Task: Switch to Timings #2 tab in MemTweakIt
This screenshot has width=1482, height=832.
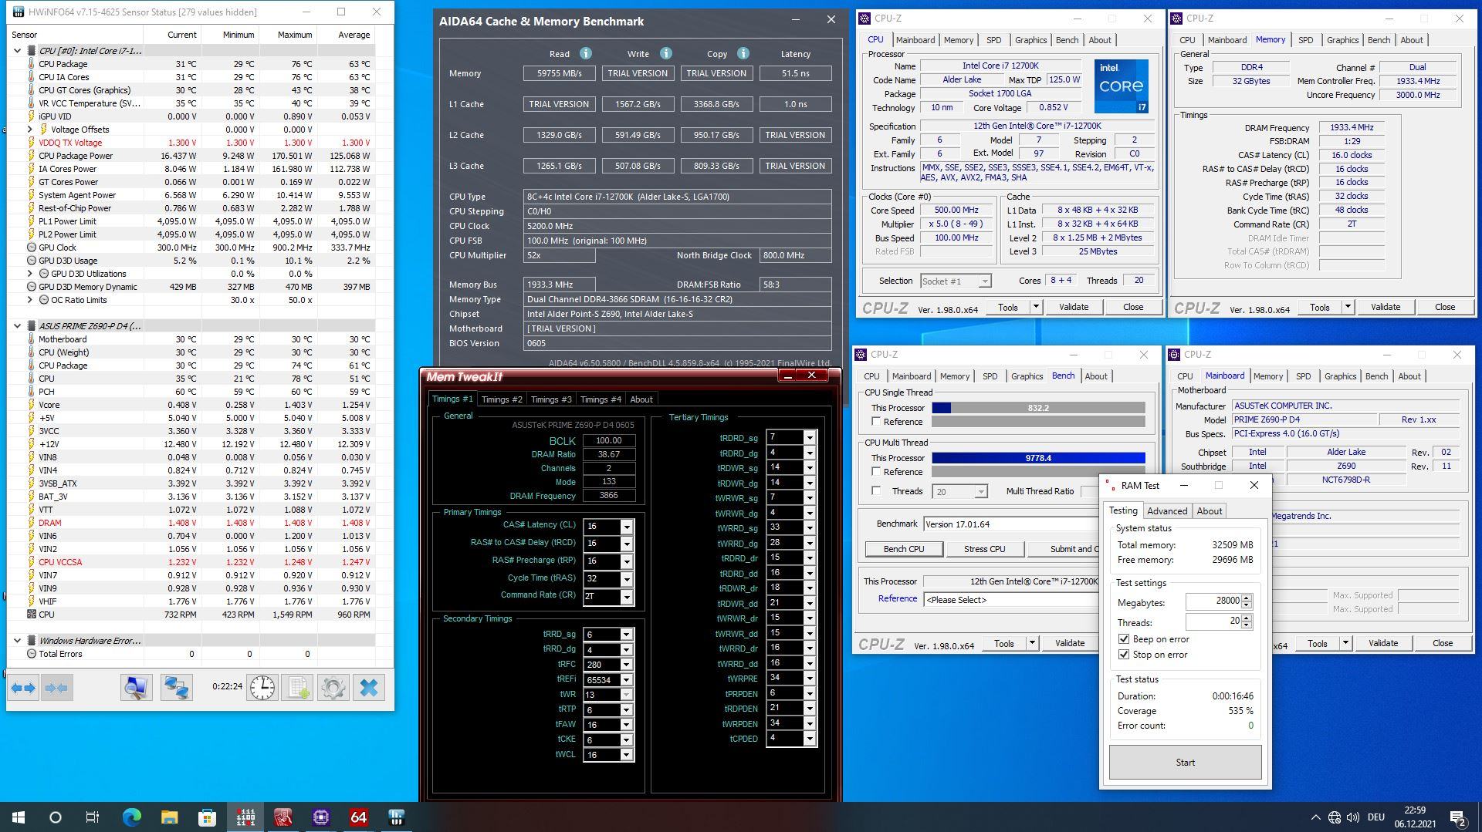Action: pyautogui.click(x=502, y=399)
